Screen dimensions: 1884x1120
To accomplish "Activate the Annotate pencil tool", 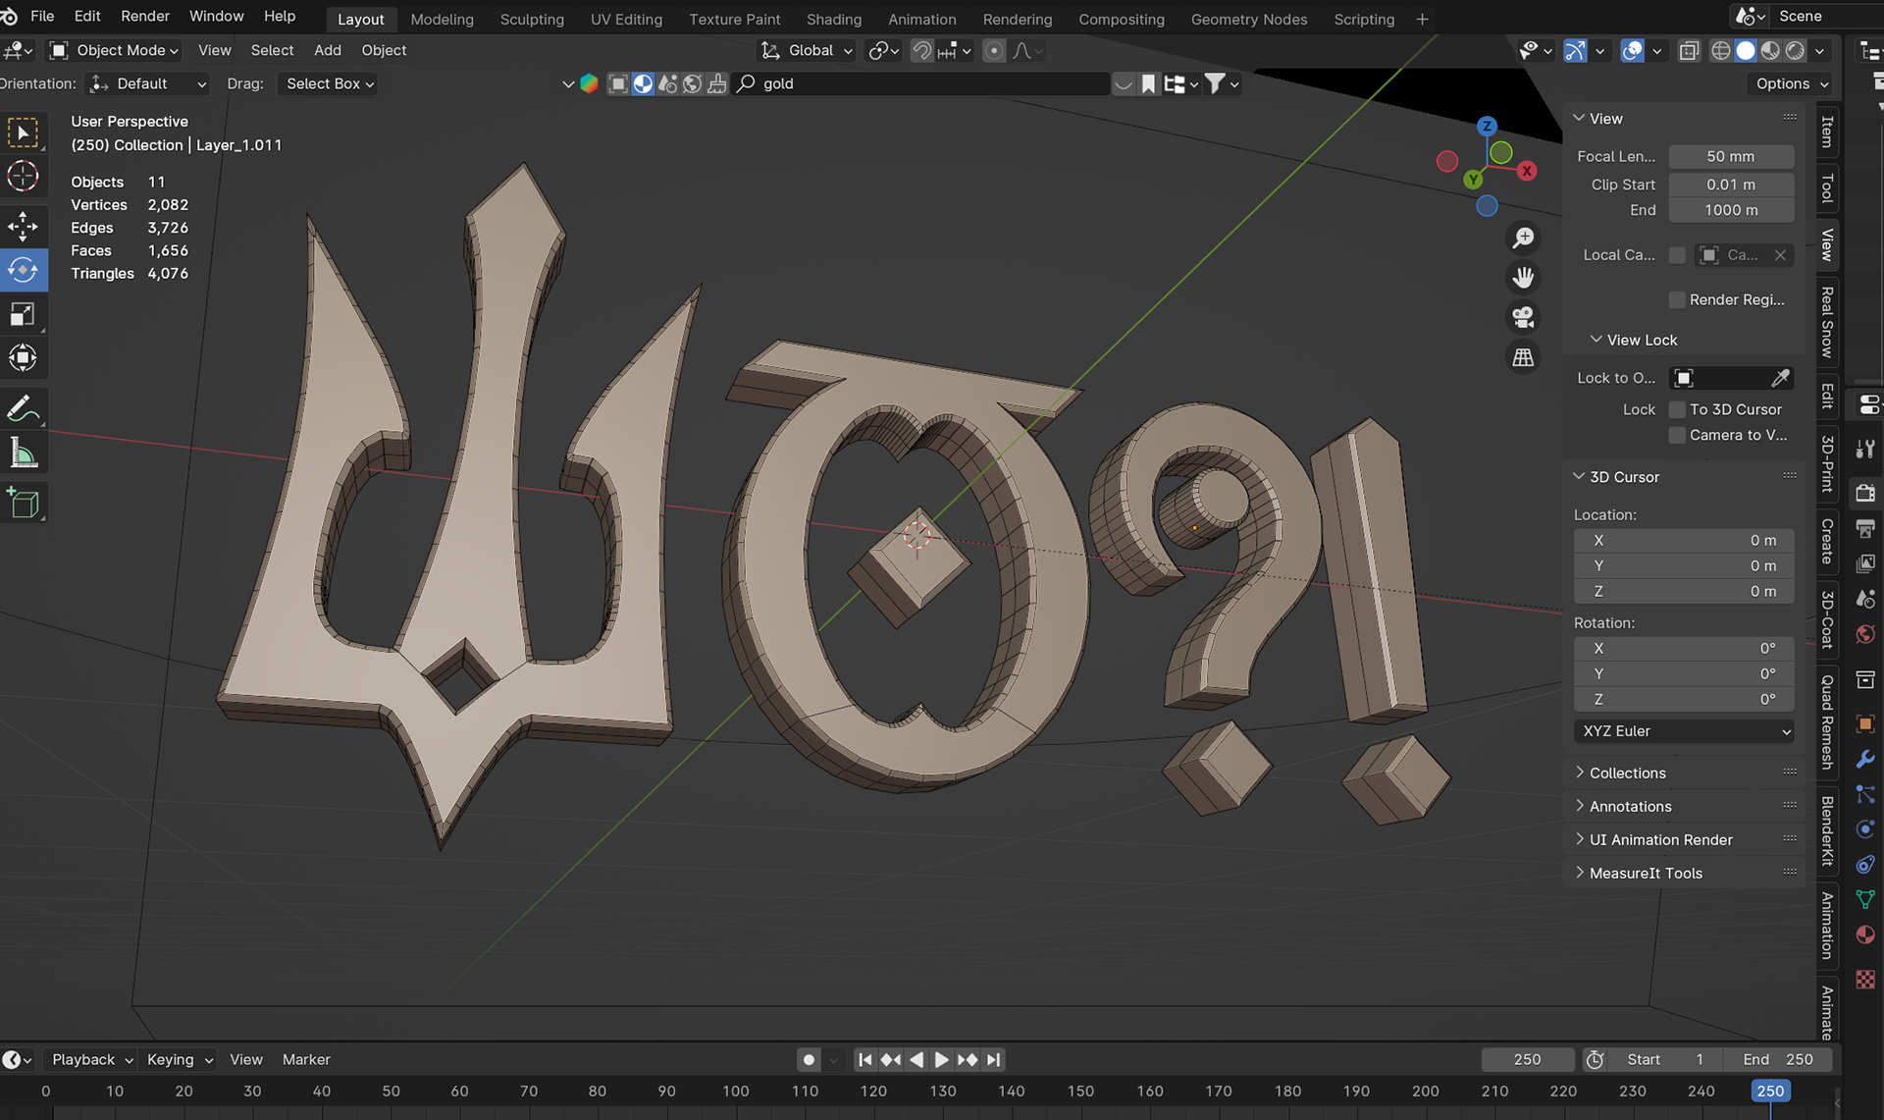I will coord(23,408).
